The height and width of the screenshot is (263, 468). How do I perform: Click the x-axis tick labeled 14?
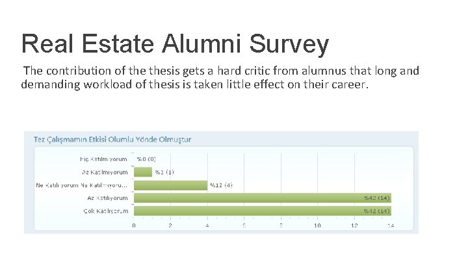coord(391,226)
